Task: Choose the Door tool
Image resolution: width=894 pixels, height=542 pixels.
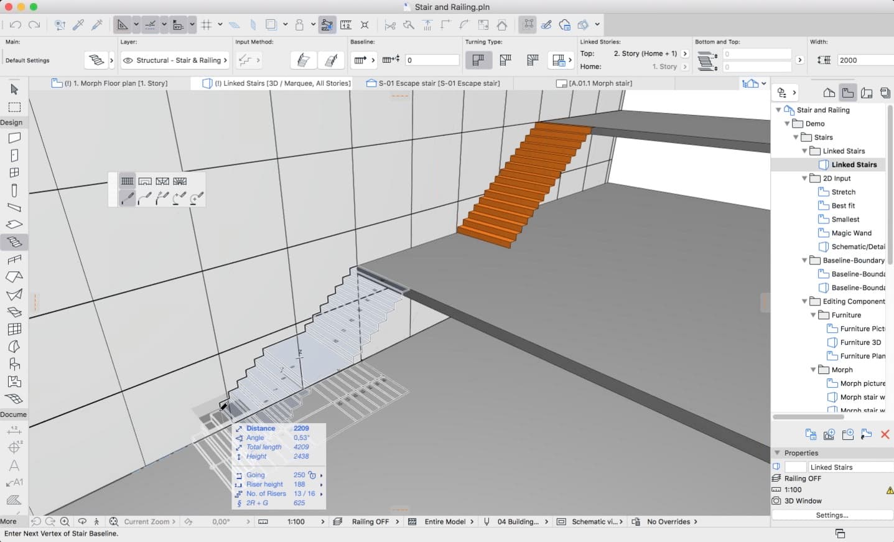Action: pos(14,155)
